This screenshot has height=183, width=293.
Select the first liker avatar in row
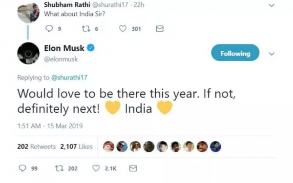click(x=108, y=146)
